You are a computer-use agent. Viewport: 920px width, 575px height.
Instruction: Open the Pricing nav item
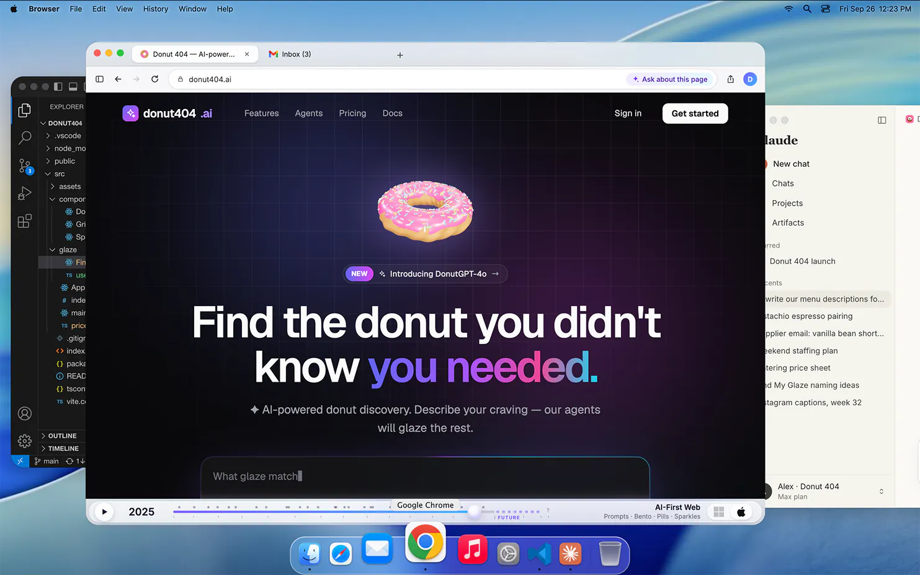[x=352, y=113]
